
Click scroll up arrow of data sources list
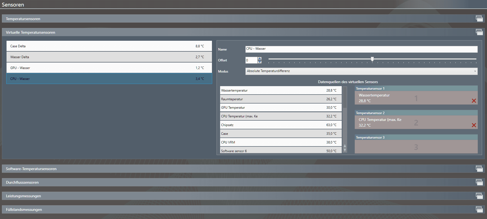point(345,146)
